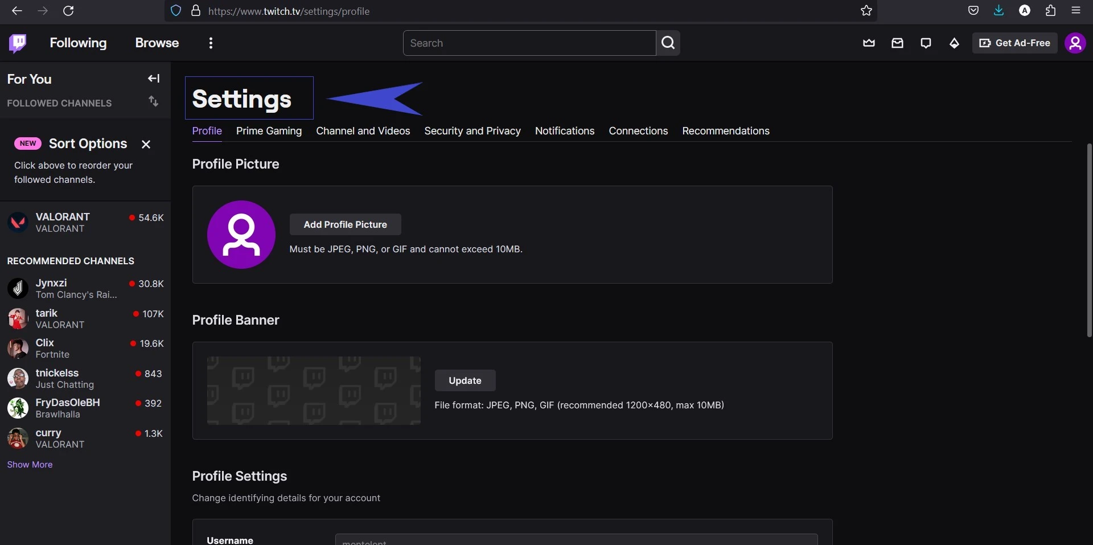Click the site security padlock icon

[x=196, y=11]
